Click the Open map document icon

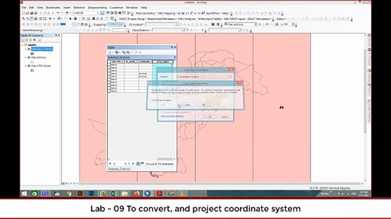(27, 13)
